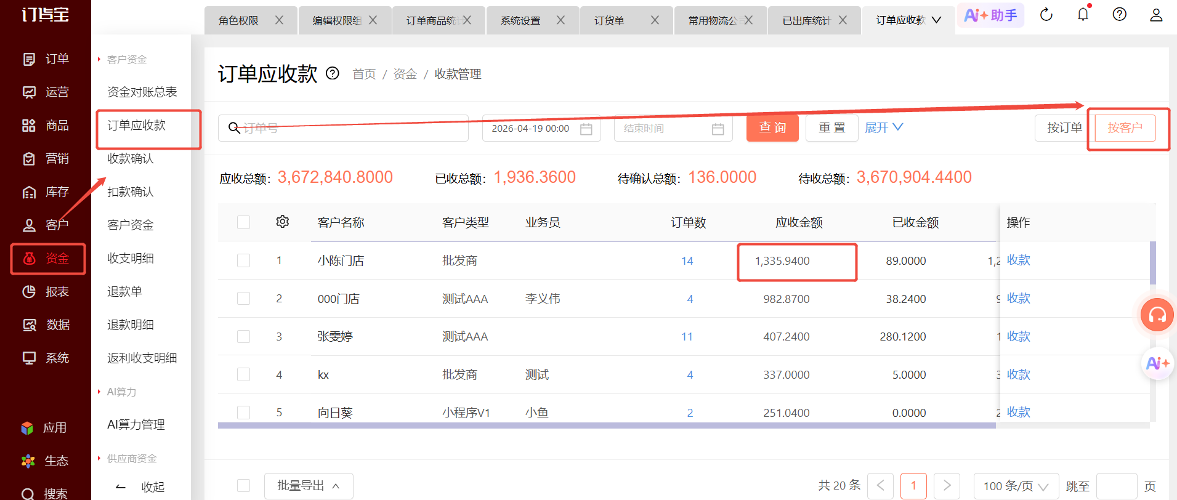This screenshot has width=1177, height=500.
Task: Close the 订货单 tab
Action: (655, 20)
